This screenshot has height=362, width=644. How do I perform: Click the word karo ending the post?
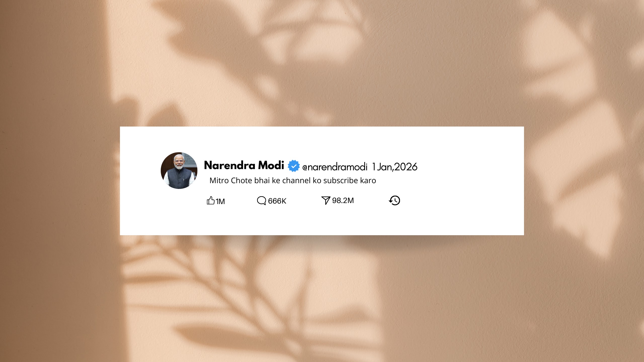click(x=368, y=181)
